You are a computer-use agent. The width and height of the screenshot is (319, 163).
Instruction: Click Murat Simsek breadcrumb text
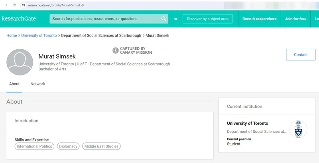(158, 35)
